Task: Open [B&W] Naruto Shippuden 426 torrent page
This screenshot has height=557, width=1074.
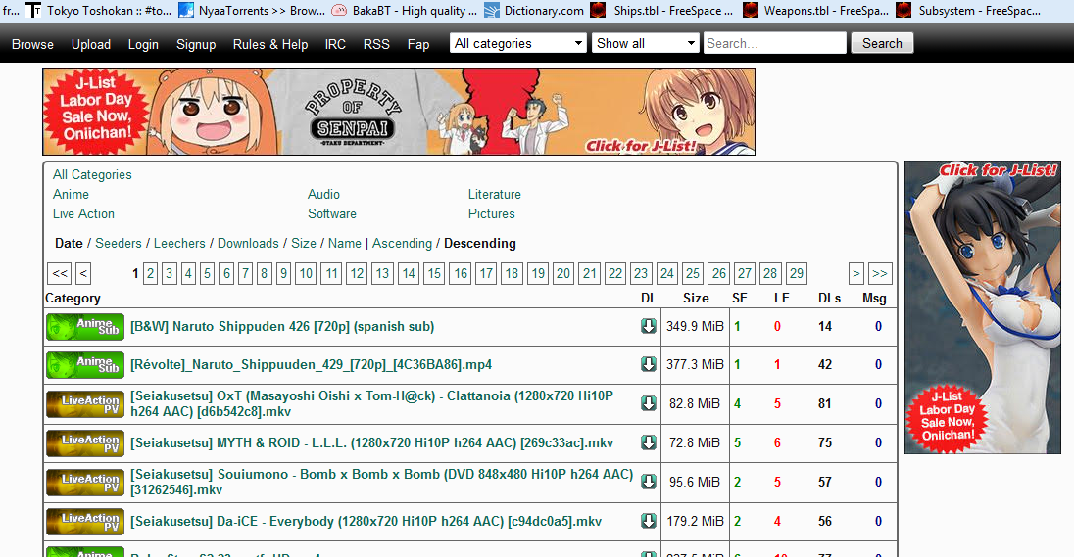Action: pyautogui.click(x=282, y=326)
